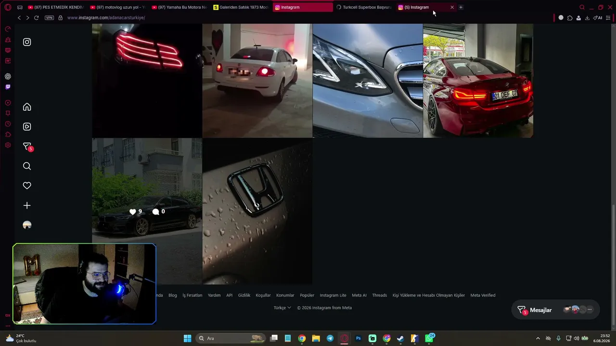
Task: Open a new browser tab
Action: pyautogui.click(x=461, y=7)
